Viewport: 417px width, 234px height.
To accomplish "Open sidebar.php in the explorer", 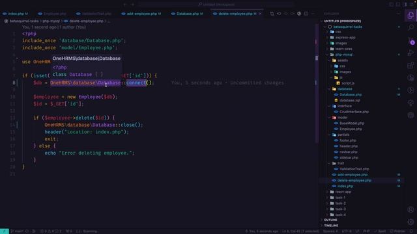I will coord(349,157).
